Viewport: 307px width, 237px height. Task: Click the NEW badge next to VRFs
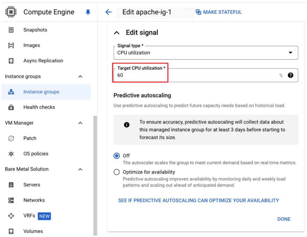pyautogui.click(x=44, y=216)
